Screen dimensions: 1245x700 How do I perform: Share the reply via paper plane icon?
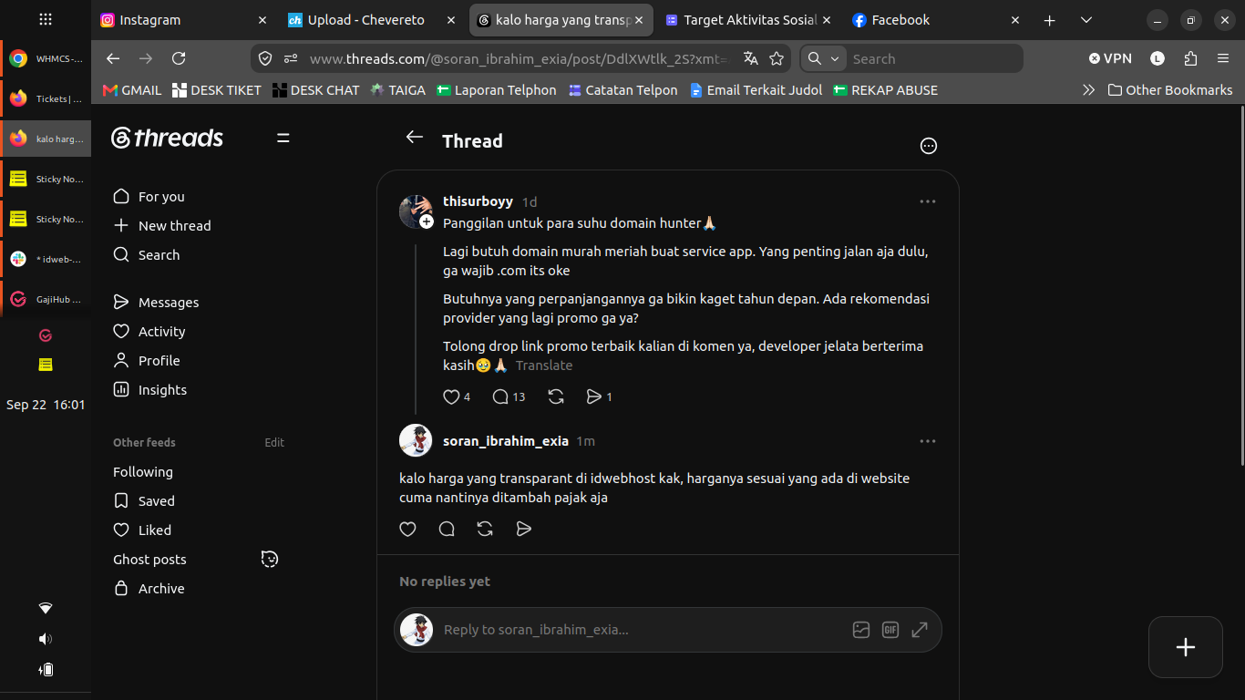523,529
